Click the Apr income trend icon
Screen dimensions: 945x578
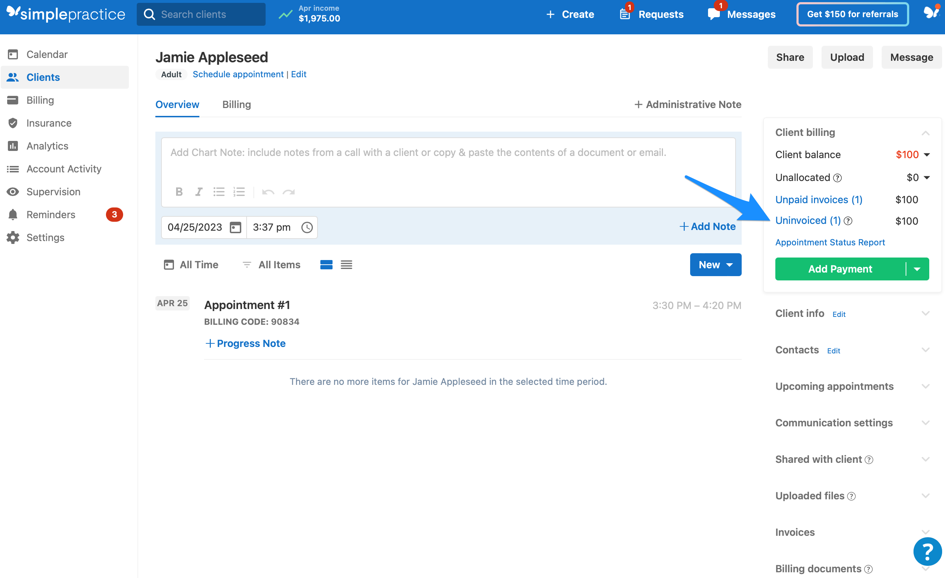tap(285, 15)
